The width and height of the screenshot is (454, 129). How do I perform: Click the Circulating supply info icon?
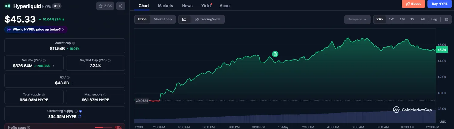coord(76,111)
